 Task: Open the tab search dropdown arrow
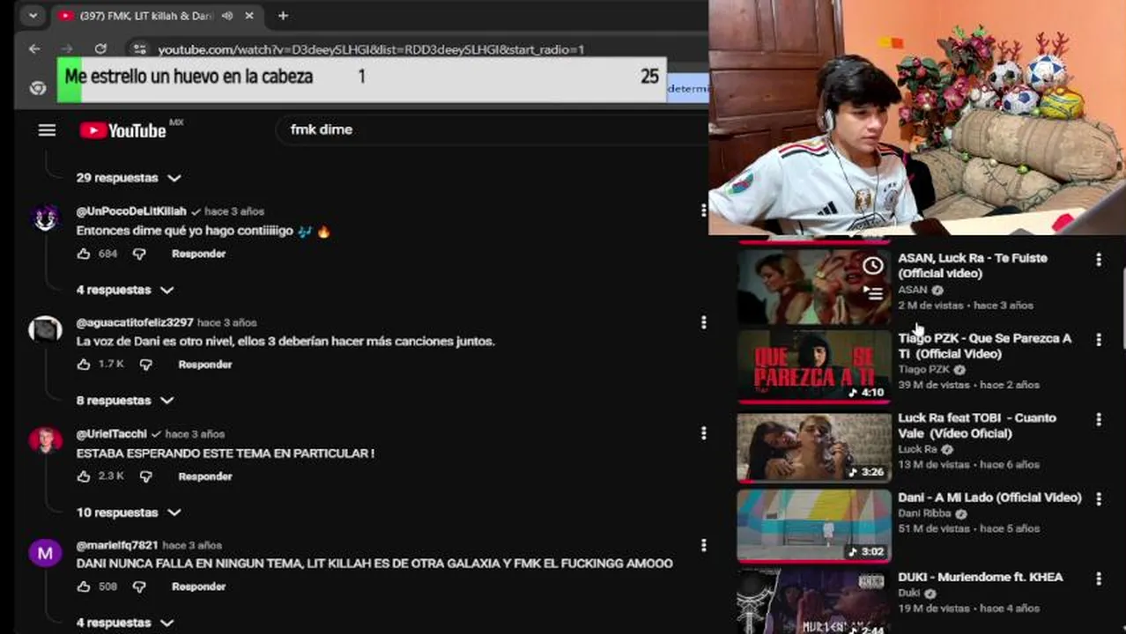(x=33, y=16)
